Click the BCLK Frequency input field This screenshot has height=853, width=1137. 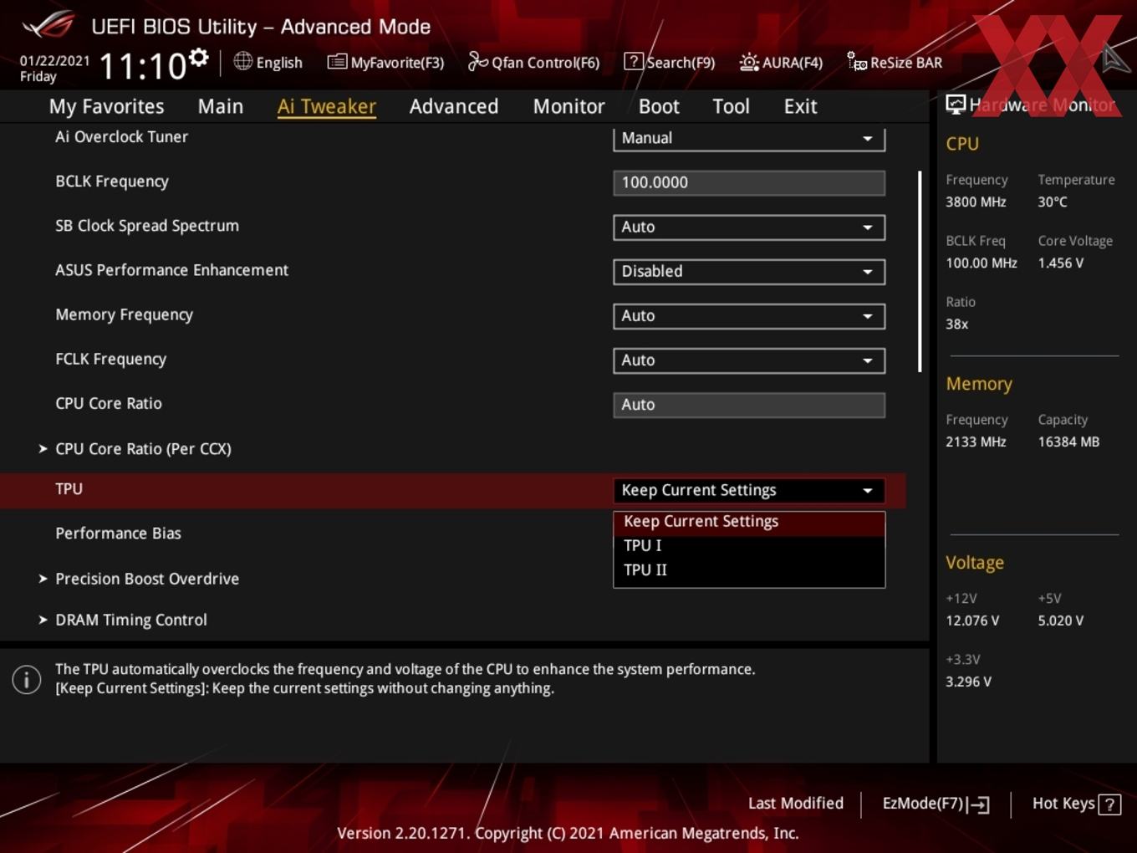point(749,182)
